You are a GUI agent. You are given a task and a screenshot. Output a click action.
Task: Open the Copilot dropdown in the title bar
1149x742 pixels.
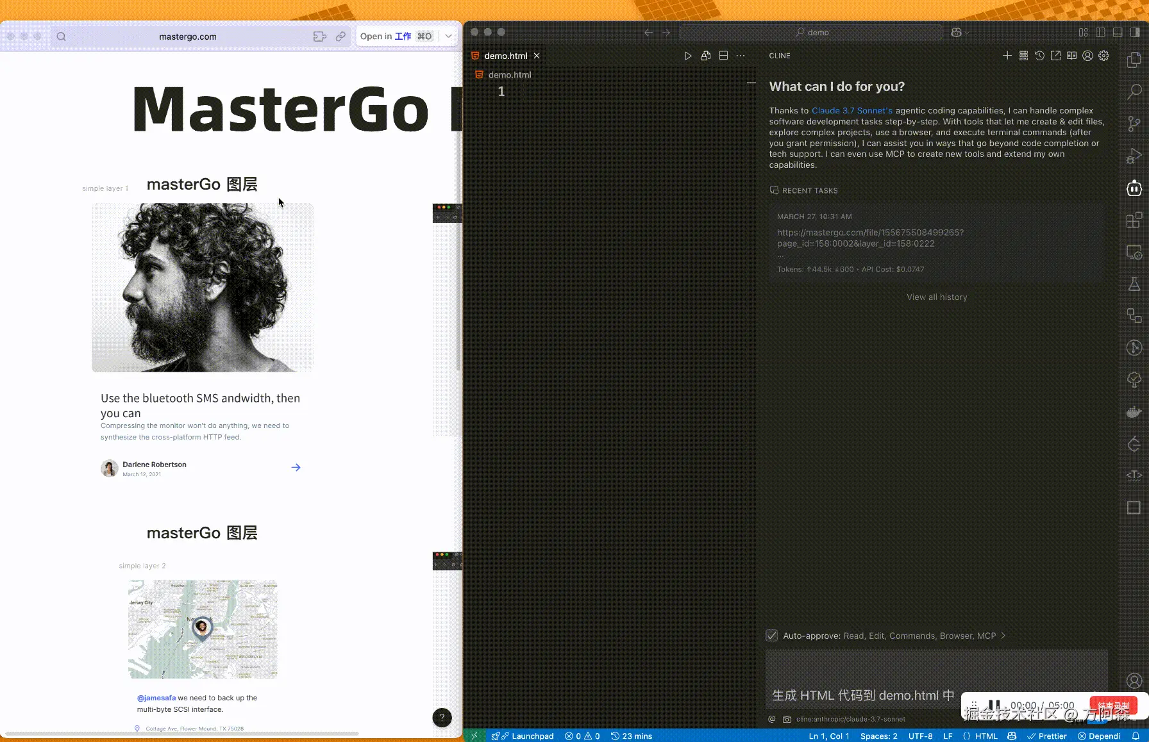pyautogui.click(x=960, y=33)
